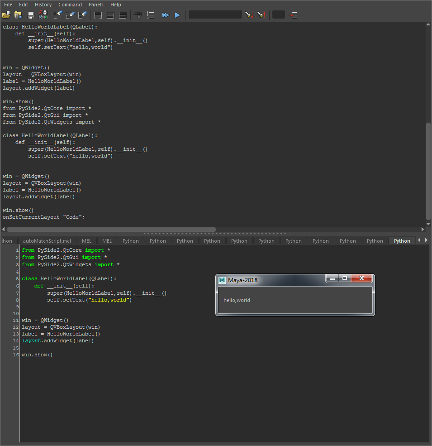Toggle Echo All Commands icon

pos(138,15)
